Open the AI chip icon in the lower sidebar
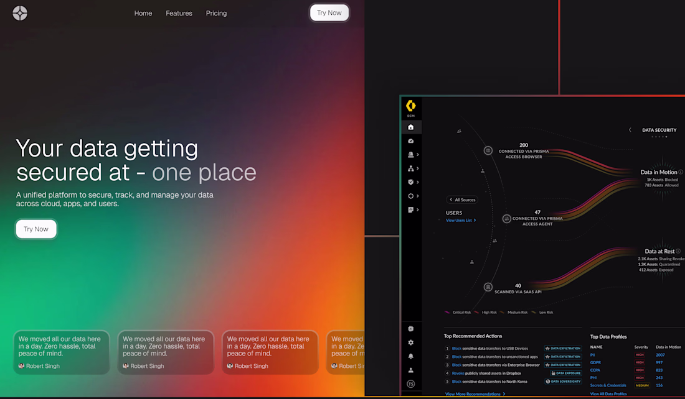 (x=410, y=329)
